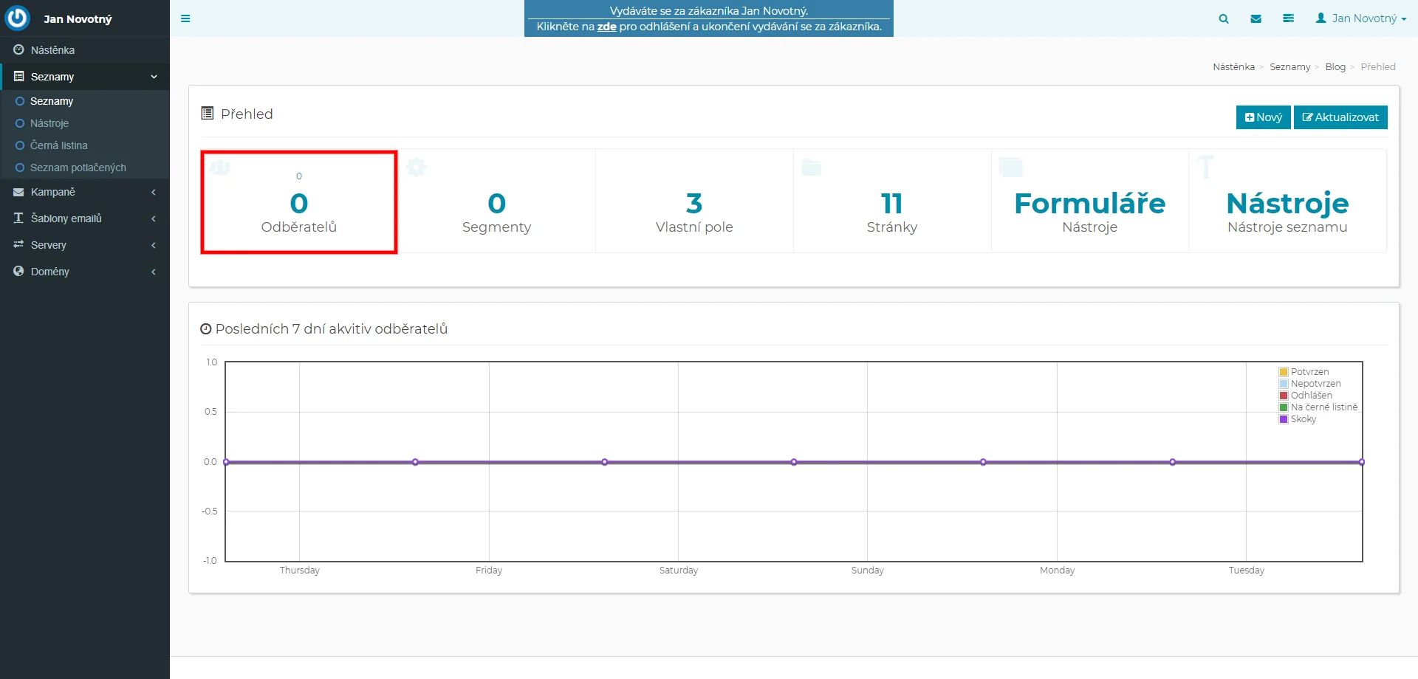This screenshot has height=679, width=1418.
Task: Open the Odběratelů subscribers tile
Action: point(298,204)
